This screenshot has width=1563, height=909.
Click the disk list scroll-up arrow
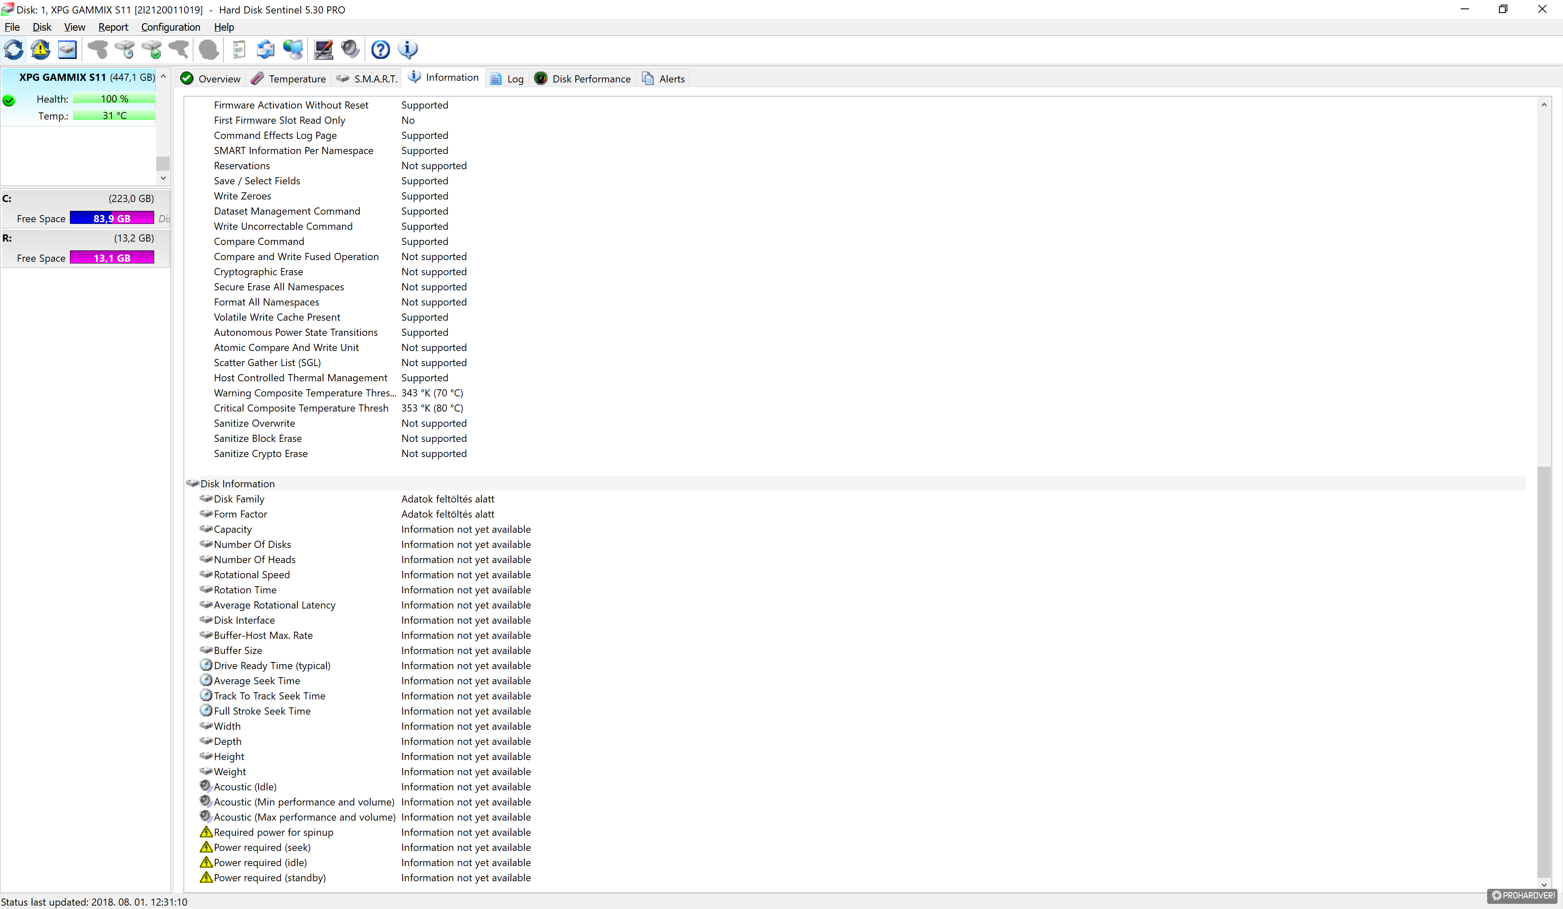click(163, 76)
